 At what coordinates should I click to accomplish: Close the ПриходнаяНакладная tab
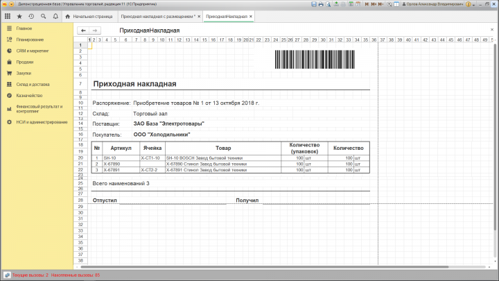pyautogui.click(x=251, y=16)
